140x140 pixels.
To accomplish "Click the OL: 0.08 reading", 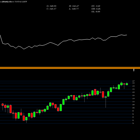I will [96, 12].
